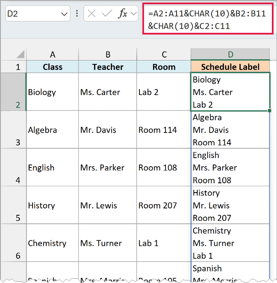Screen dimensions: 277x283
Task: Click the 'Room 114' cell in column C
Action: point(164,130)
